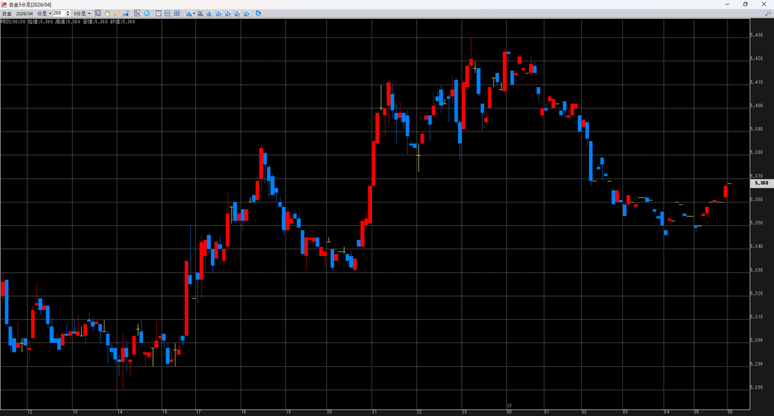Click the 白金 symbol label in toolbar
The width and height of the screenshot is (774, 416).
[6, 13]
